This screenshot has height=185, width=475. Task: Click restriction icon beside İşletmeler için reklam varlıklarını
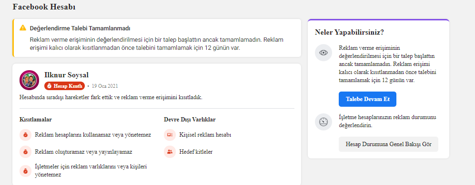coord(25,171)
